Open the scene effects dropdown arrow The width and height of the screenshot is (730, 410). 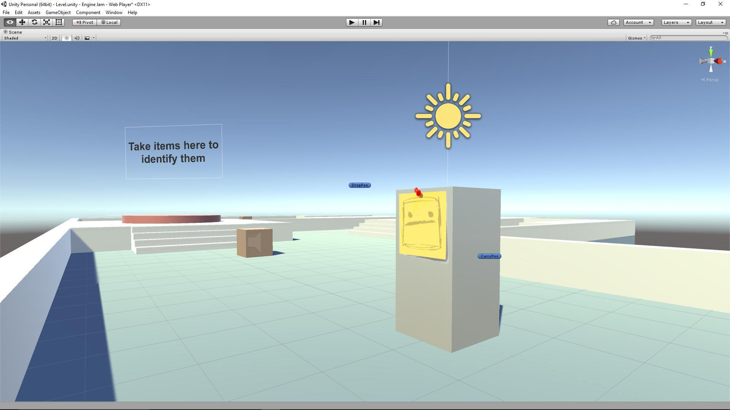94,38
